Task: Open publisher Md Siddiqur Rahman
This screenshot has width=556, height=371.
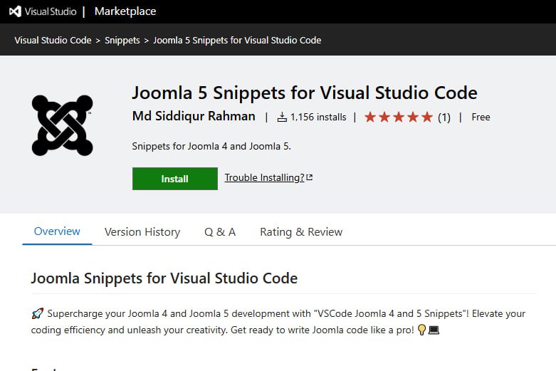Action: [x=194, y=116]
